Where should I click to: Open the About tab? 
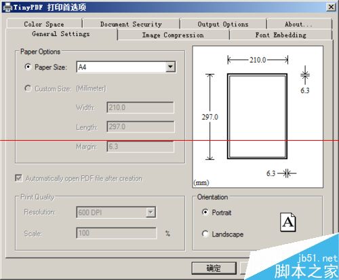(x=299, y=24)
